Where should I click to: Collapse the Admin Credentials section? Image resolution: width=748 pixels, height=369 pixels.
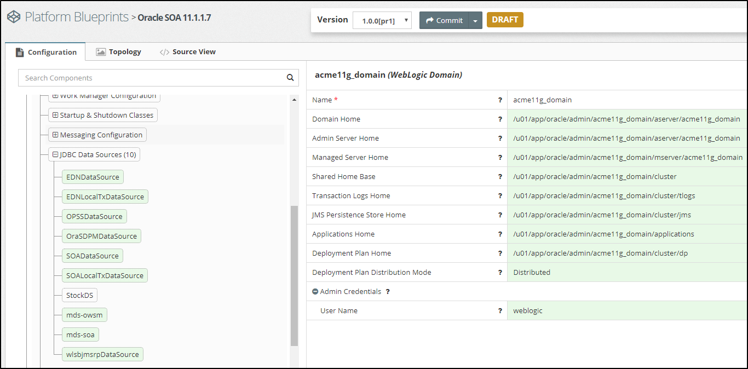(x=315, y=292)
